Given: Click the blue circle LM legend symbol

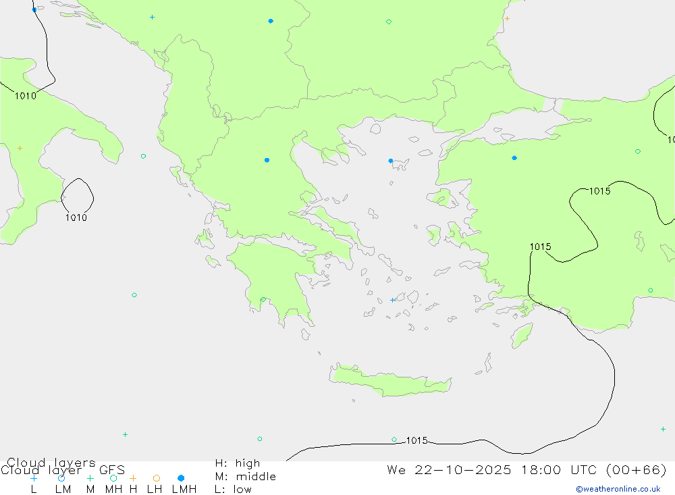Looking at the screenshot, I should tap(61, 478).
